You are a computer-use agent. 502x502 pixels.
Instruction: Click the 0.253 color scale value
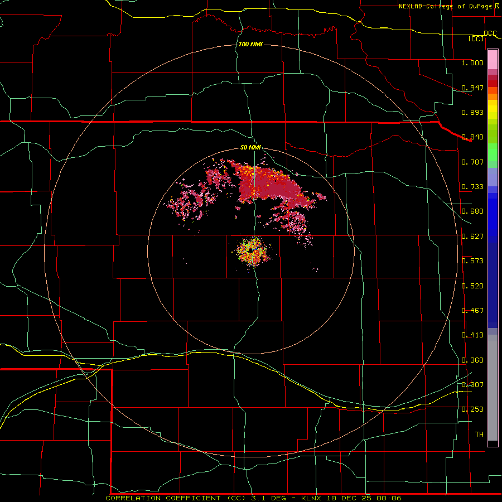(472, 409)
